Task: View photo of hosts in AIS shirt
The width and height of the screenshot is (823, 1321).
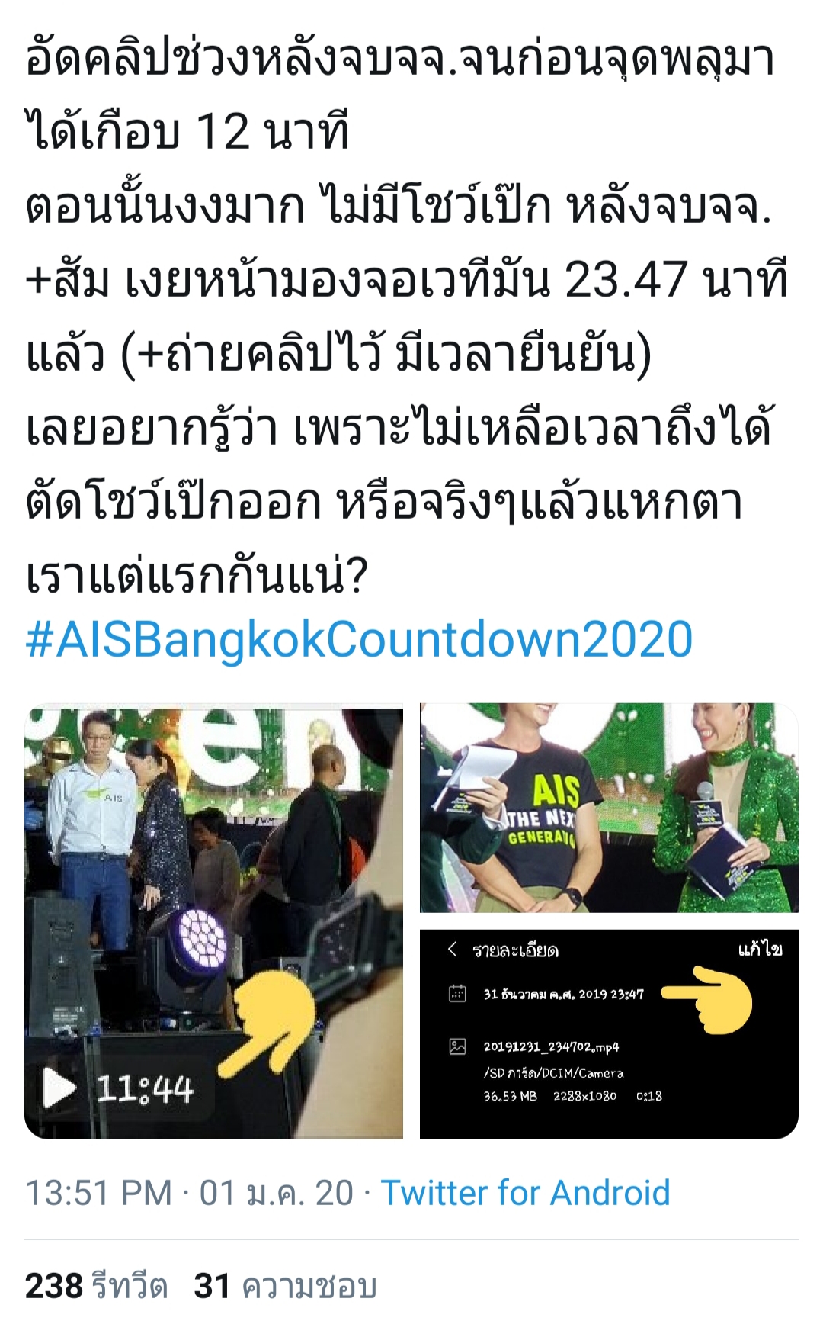Action: (609, 808)
